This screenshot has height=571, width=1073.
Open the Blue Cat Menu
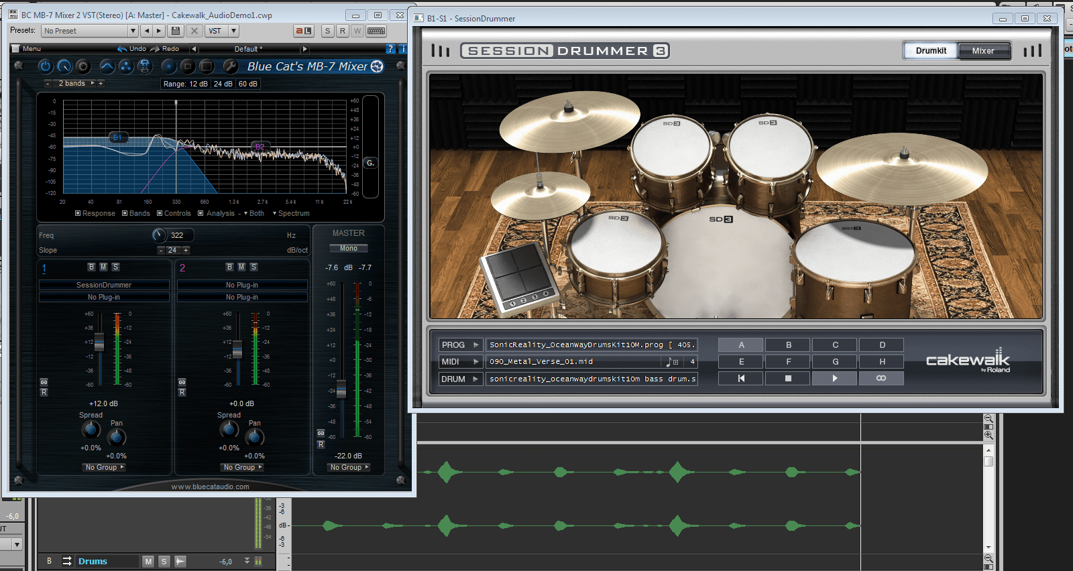click(31, 49)
